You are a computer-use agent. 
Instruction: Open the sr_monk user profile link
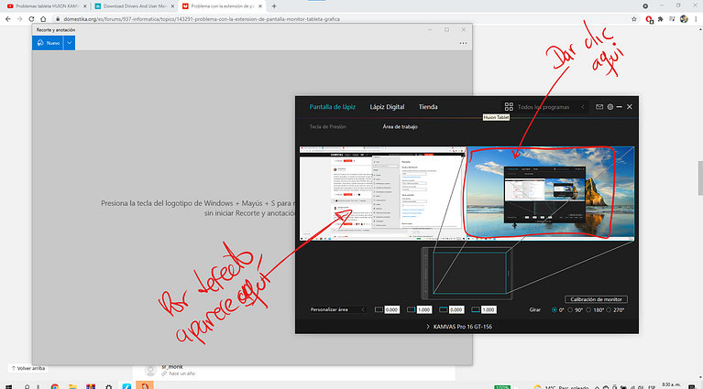pyautogui.click(x=172, y=367)
